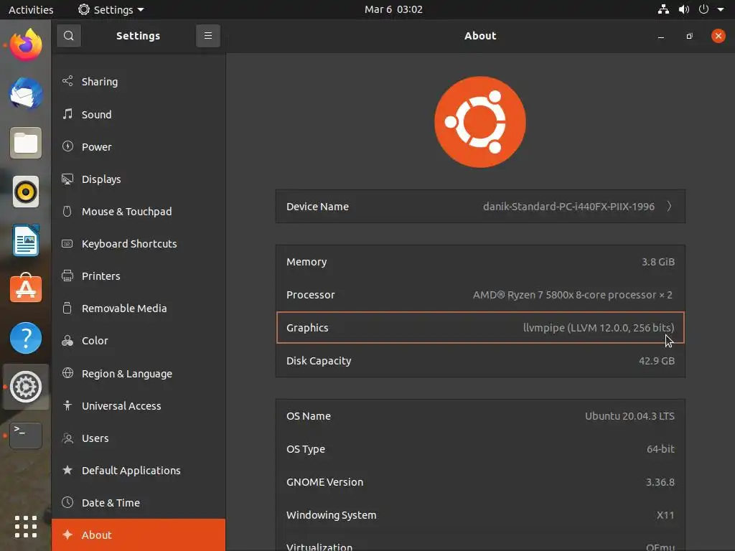
Task: Open Default Applications settings
Action: click(139, 471)
